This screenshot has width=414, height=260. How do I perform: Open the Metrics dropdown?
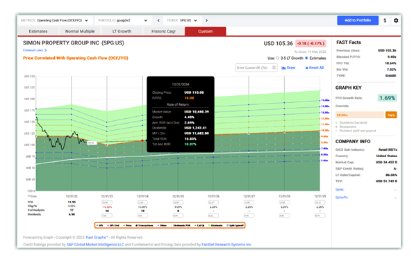click(55, 20)
